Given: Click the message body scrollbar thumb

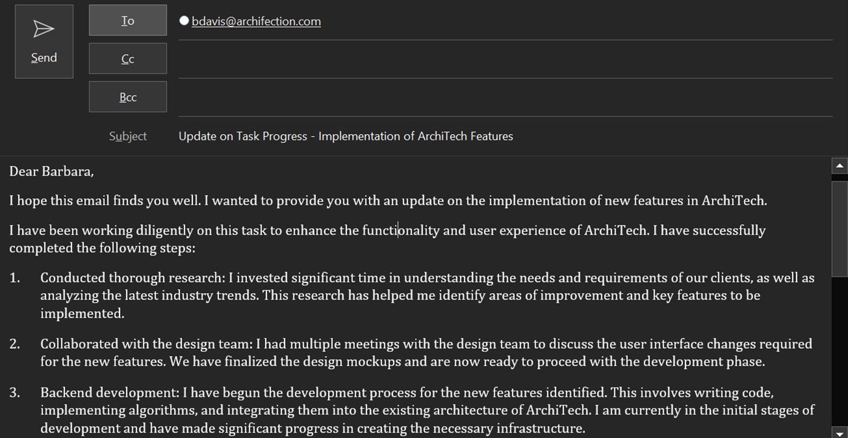Looking at the screenshot, I should 840,227.
